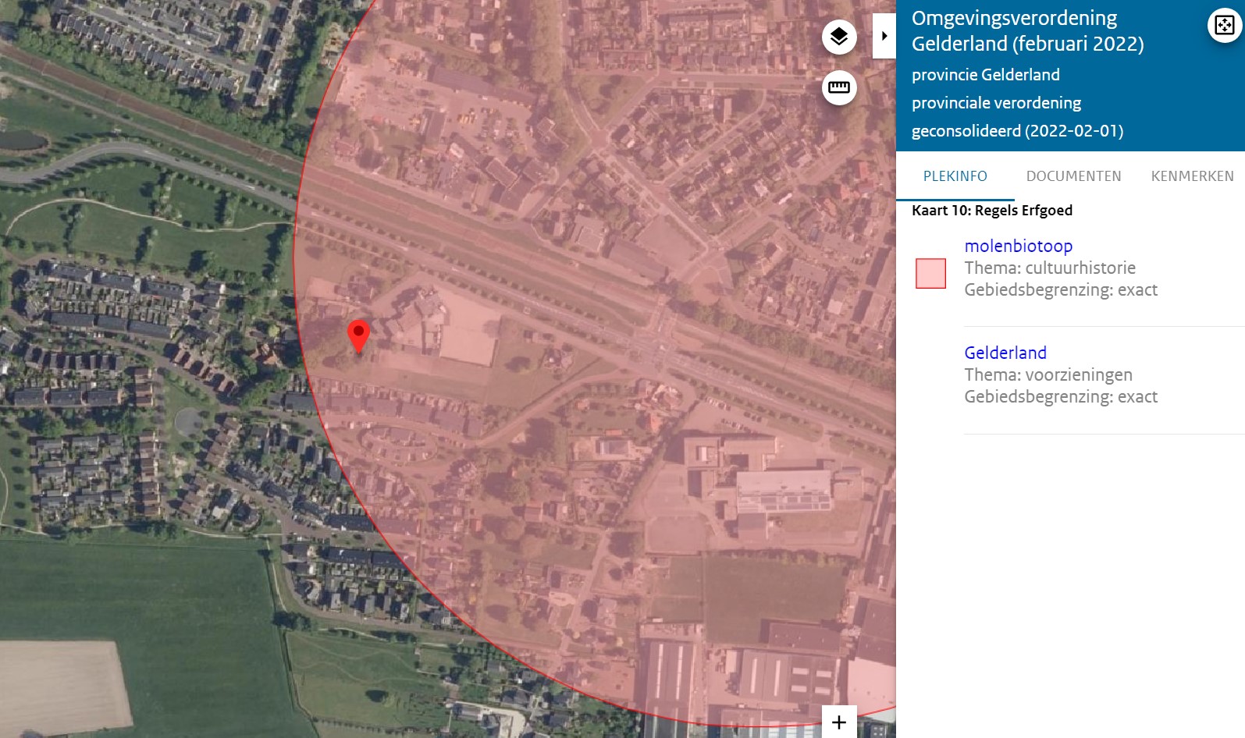
Task: Click the zoom-to-extent icon in header
Action: (1225, 26)
